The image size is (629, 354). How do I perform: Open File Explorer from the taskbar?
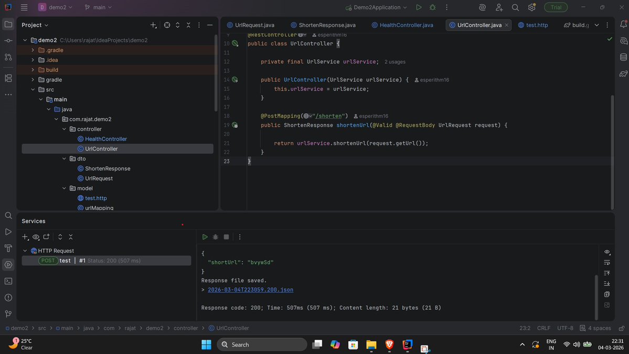pos(371,345)
